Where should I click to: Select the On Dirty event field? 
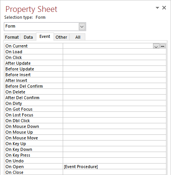(114, 103)
